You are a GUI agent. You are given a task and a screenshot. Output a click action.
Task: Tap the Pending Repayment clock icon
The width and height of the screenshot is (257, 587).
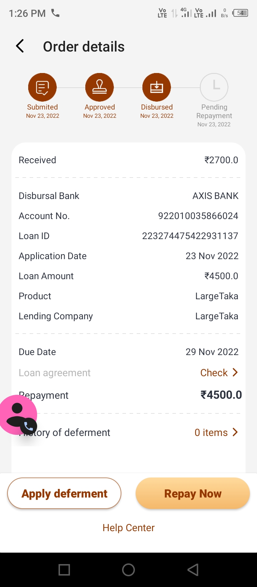(214, 87)
